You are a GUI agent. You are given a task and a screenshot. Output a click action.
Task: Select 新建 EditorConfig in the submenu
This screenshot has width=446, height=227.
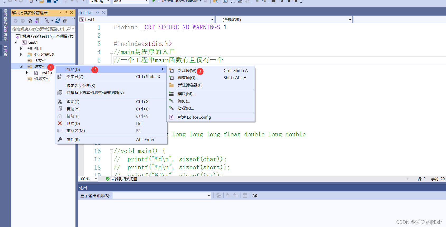[211, 117]
